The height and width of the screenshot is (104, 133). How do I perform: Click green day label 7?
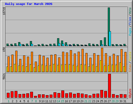pyautogui.click(x=32, y=101)
